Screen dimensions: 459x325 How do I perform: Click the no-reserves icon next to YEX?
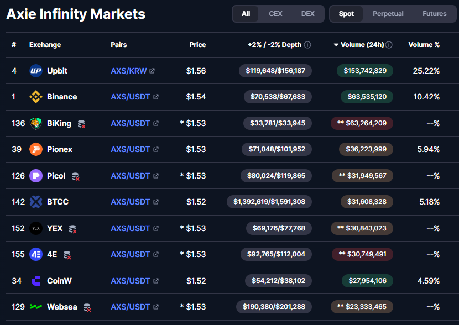tap(72, 229)
